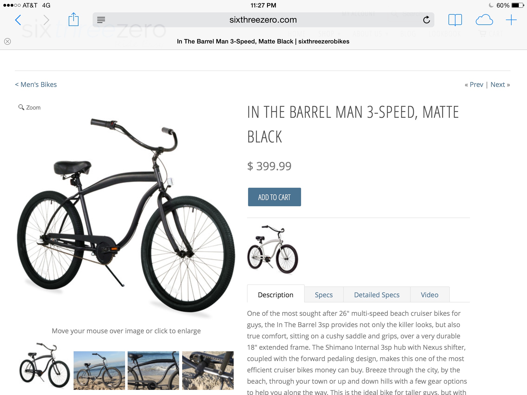527x395 pixels.
Task: Click the ADD TO CART button
Action: 274,197
